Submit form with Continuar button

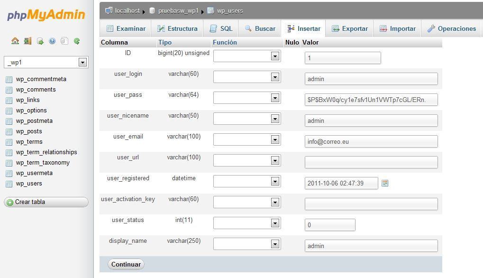coord(126,264)
